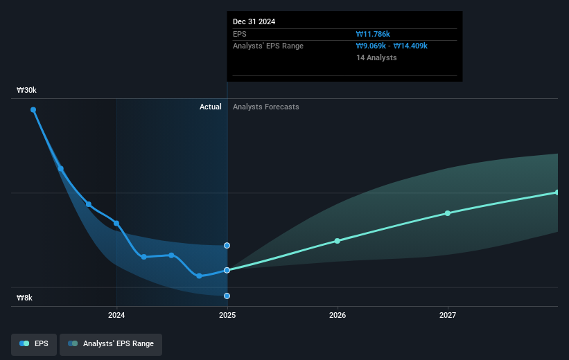Click the 'Actual' label
The image size is (569, 360).
[x=211, y=107]
